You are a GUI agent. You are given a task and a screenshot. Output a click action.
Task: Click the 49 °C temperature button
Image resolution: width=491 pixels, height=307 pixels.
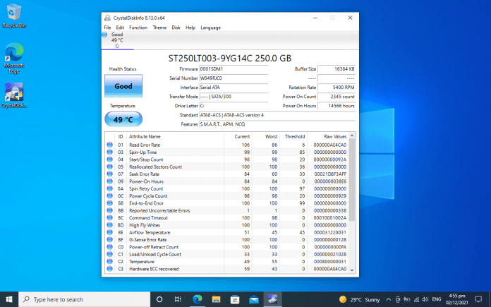point(123,119)
